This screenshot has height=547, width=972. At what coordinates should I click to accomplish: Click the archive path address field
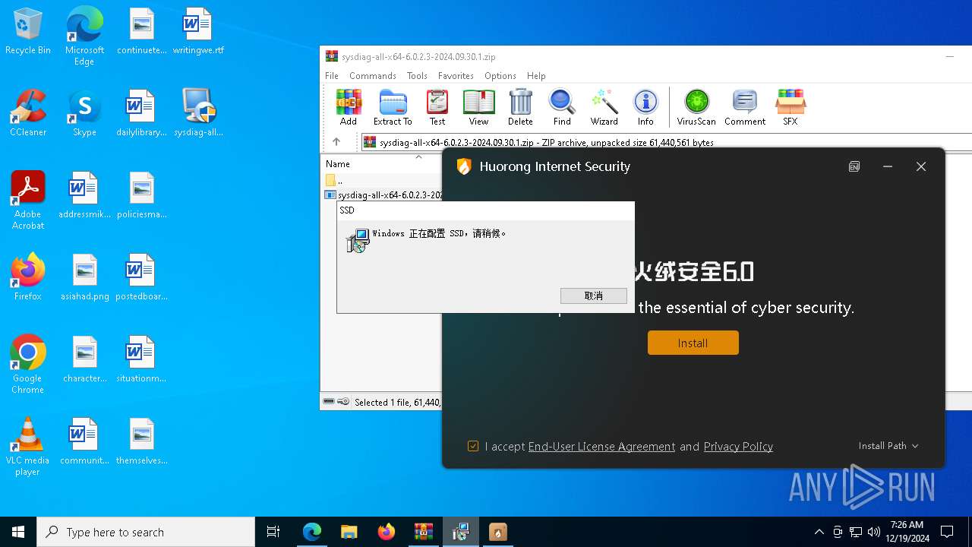pyautogui.click(x=665, y=142)
